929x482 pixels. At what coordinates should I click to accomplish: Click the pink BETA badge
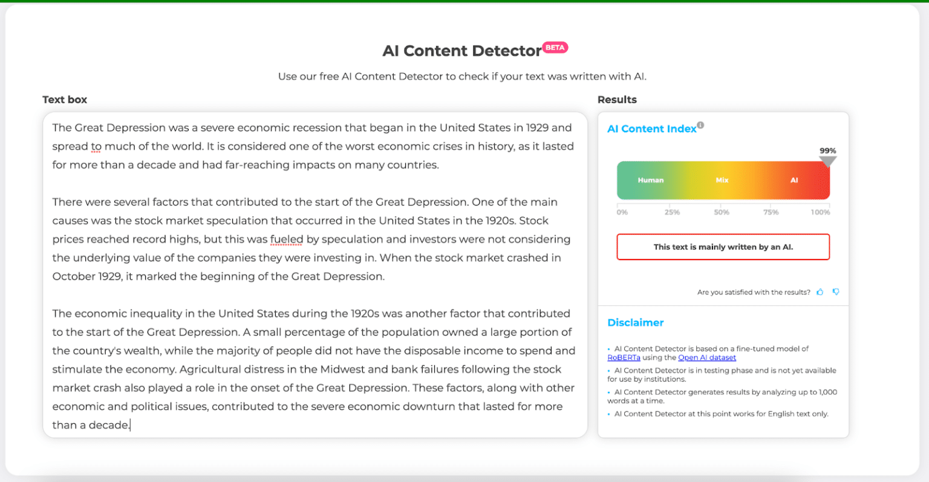[555, 48]
